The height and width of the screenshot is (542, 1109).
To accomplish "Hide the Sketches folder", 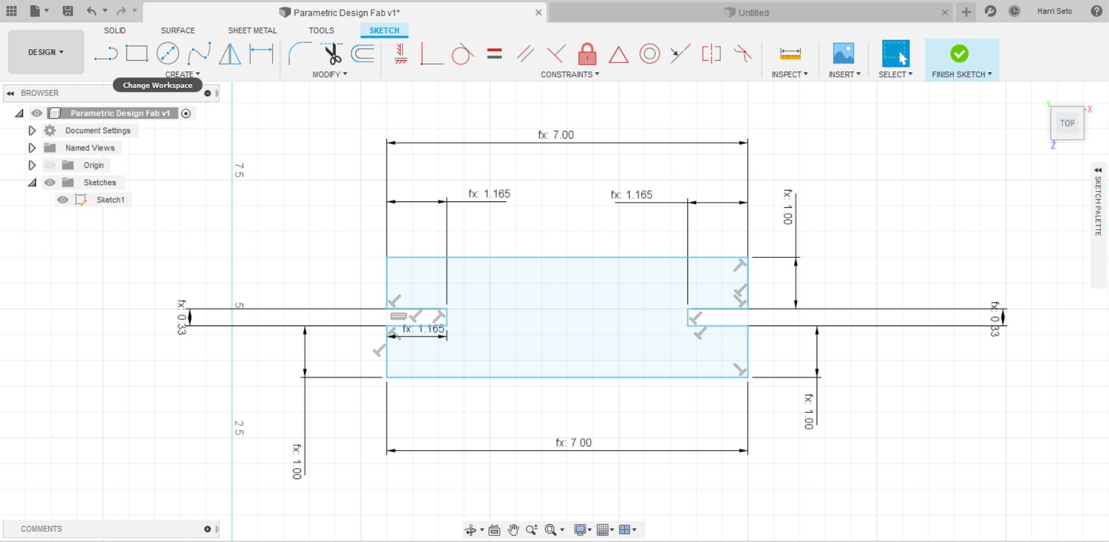I will (x=50, y=182).
